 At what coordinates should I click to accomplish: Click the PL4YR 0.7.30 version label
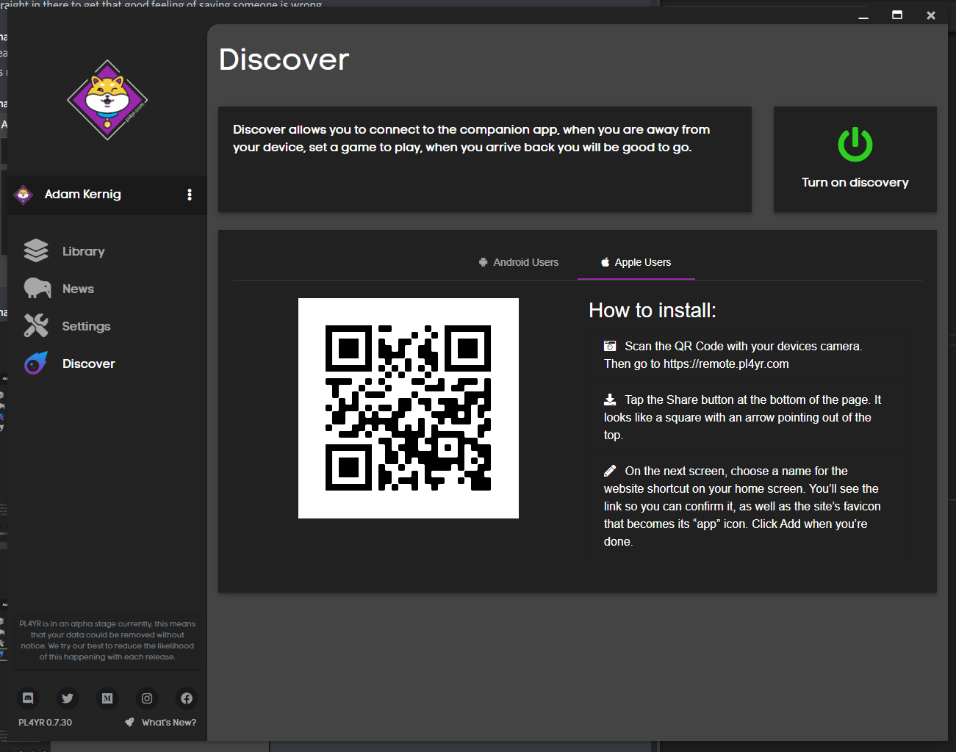(x=46, y=723)
